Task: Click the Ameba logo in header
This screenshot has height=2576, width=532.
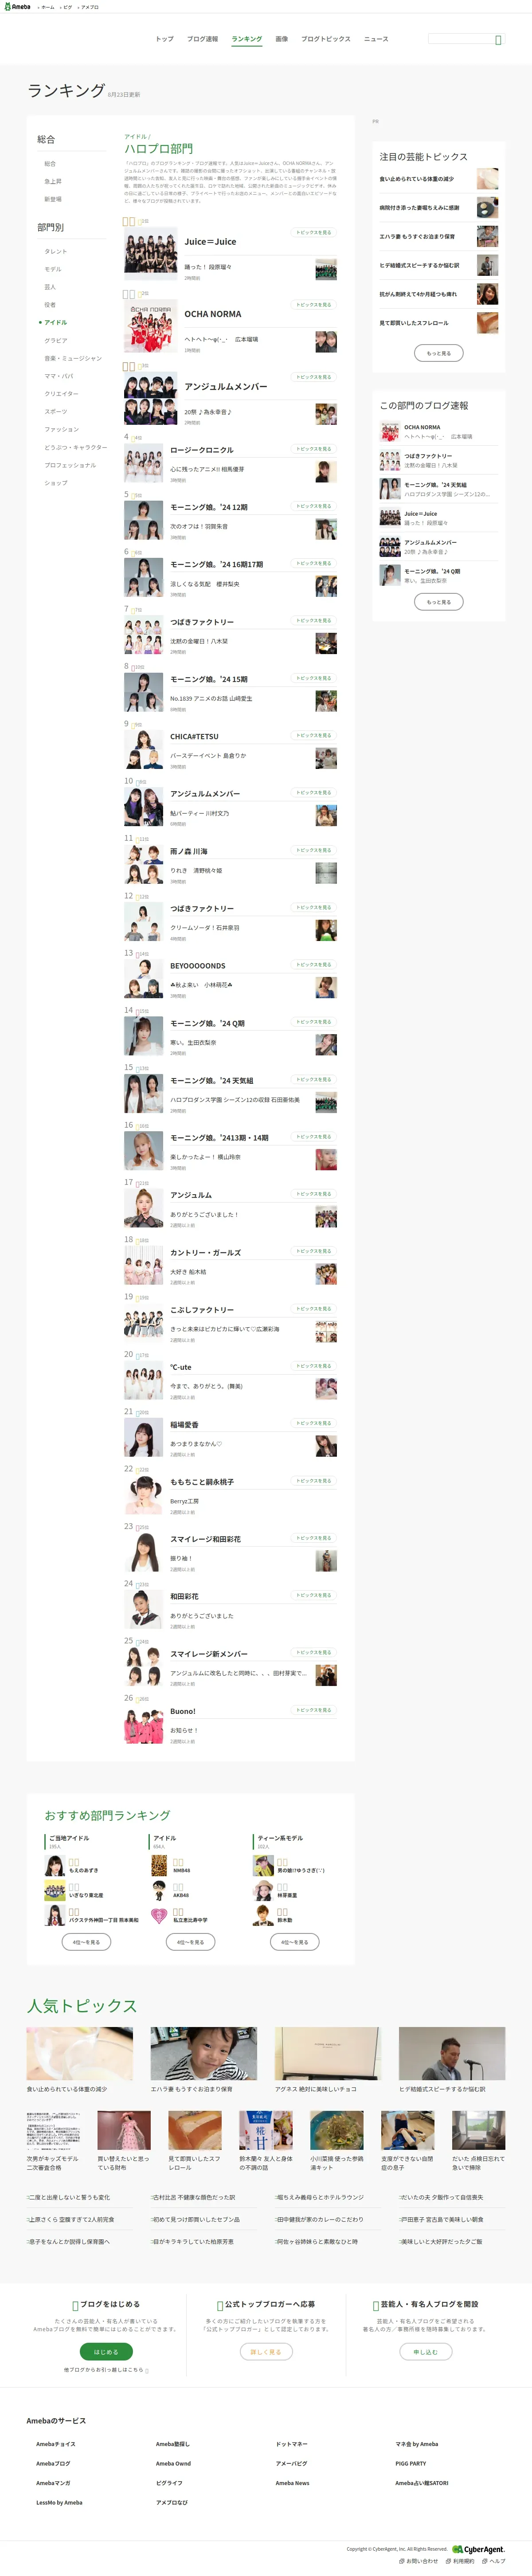Action: [17, 6]
